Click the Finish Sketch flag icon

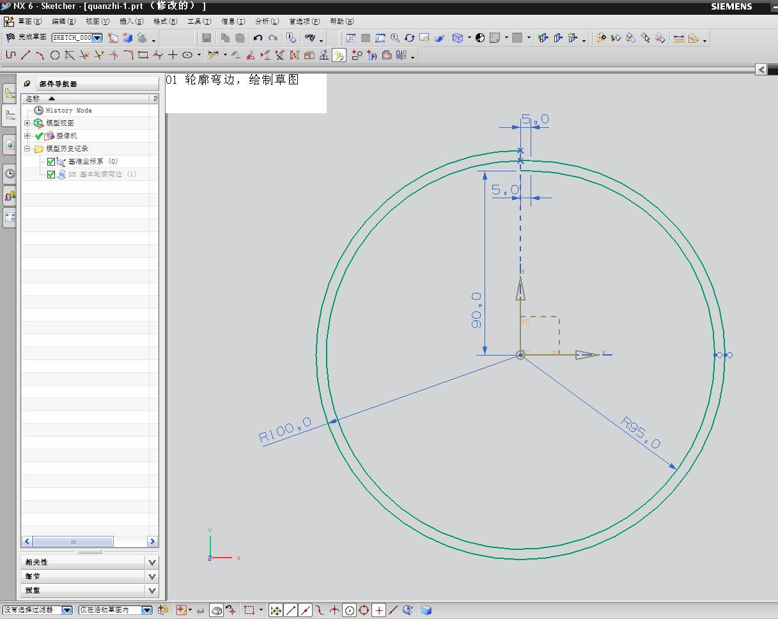10,38
